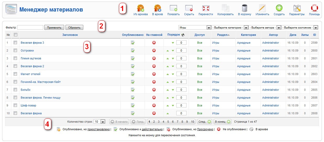Open the 'Количество строк' rows dropdown
The image size is (324, 142).
coord(103,122)
